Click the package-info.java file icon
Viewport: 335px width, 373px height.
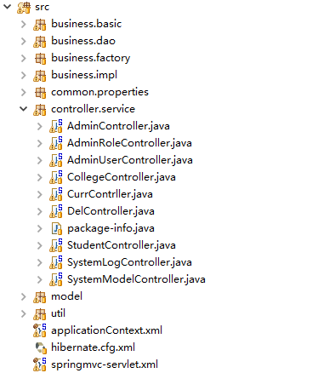pyautogui.click(x=56, y=228)
